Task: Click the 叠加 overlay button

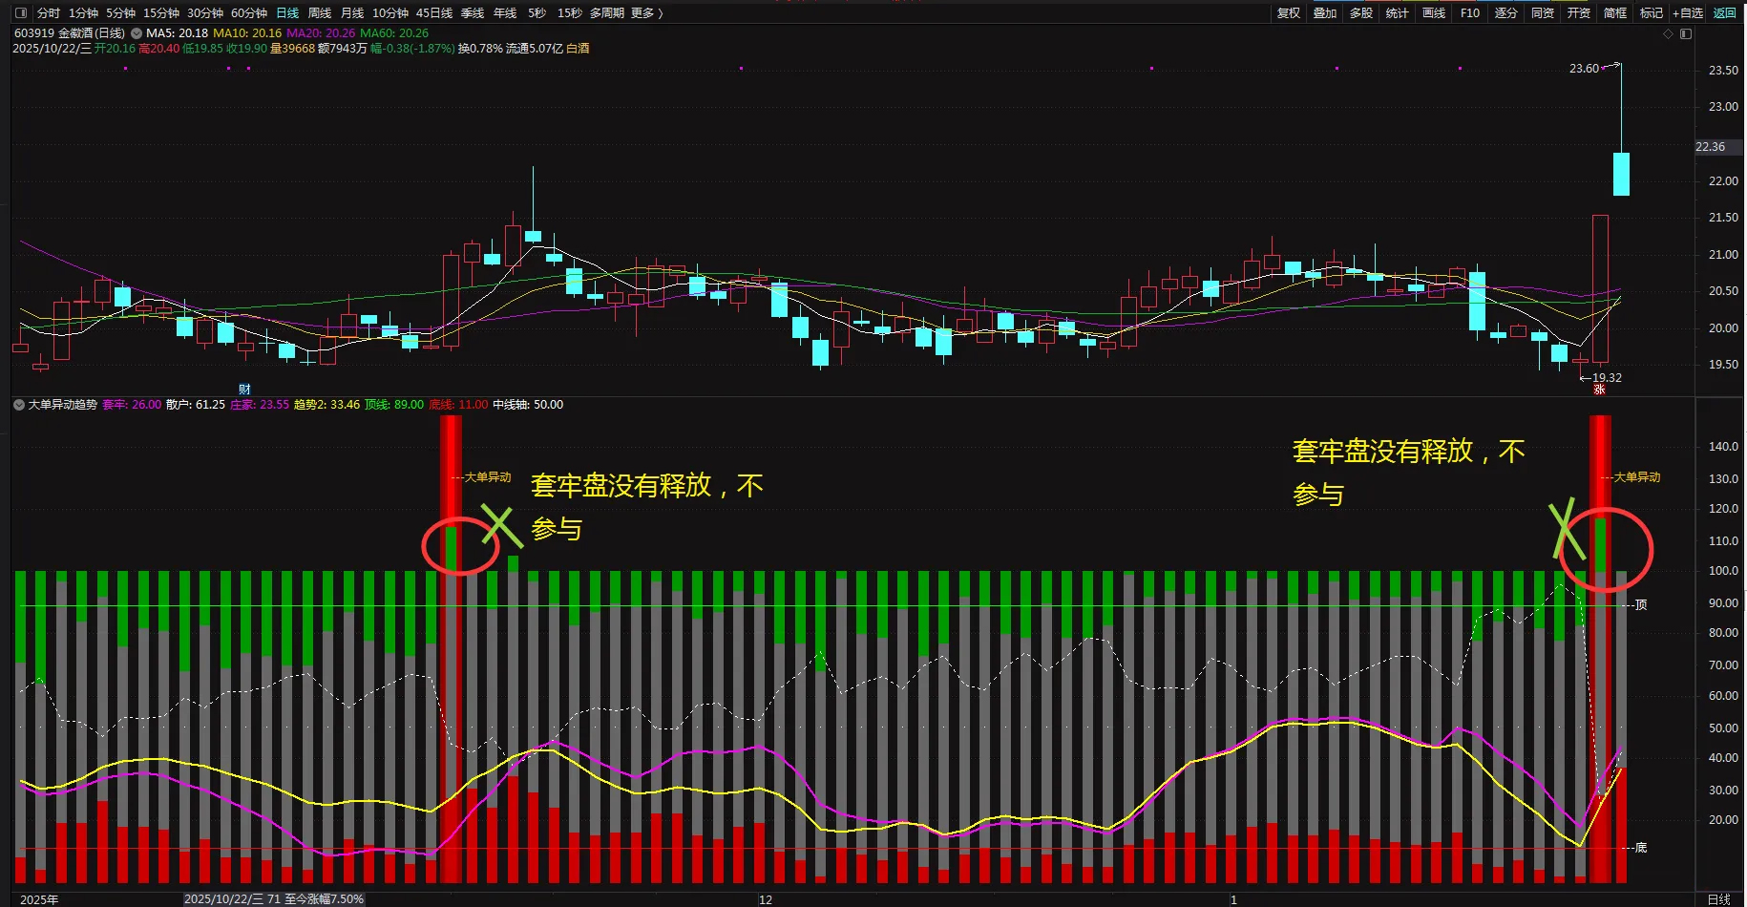Action: point(1325,13)
